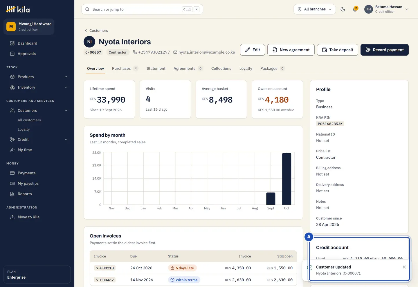Viewport: 418px width, 287px height.
Task: Click phone number +254793021297
Action: [x=151, y=52]
